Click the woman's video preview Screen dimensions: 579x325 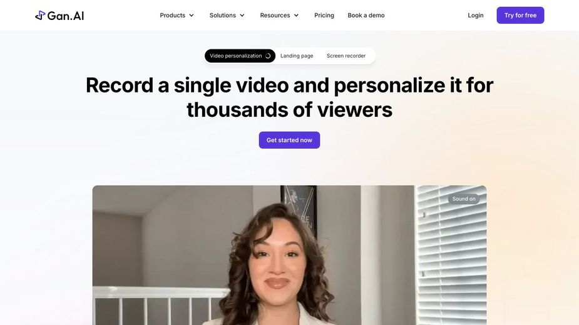point(289,255)
